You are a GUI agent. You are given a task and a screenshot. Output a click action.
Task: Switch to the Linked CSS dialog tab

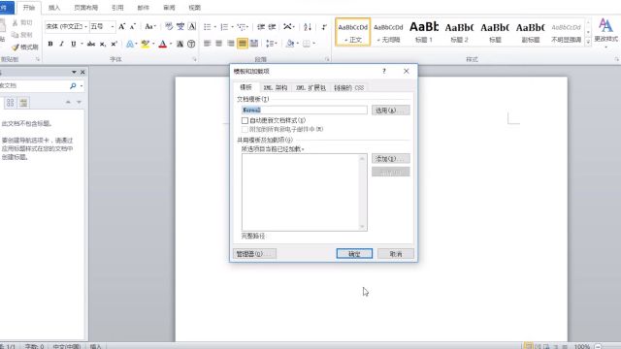[348, 87]
